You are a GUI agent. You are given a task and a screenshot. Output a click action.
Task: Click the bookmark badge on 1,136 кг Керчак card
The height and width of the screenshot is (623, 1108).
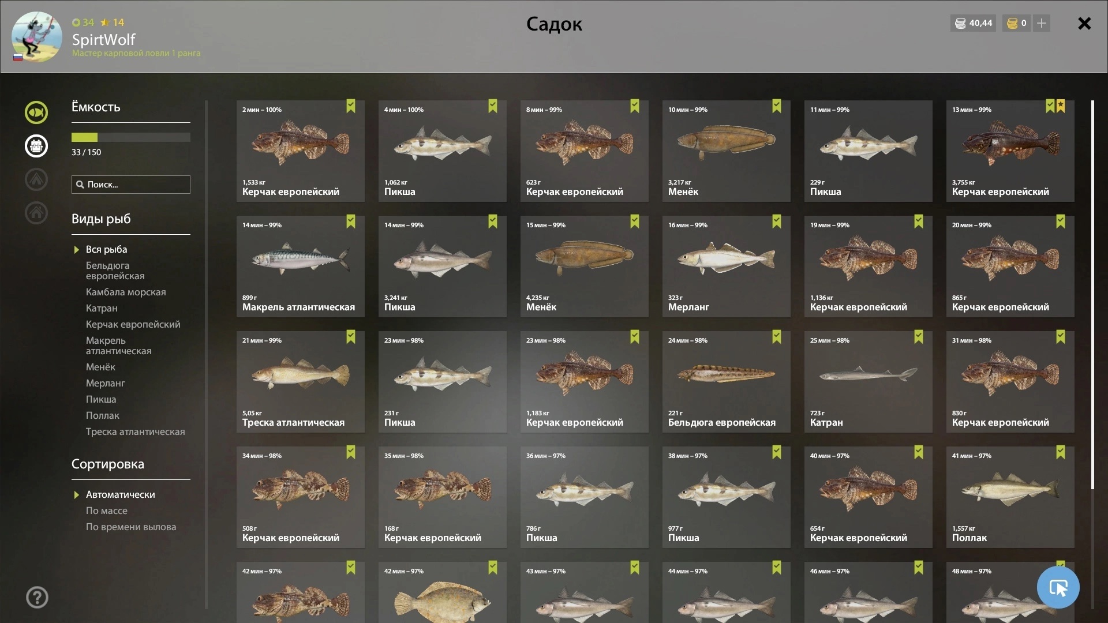[x=919, y=222]
